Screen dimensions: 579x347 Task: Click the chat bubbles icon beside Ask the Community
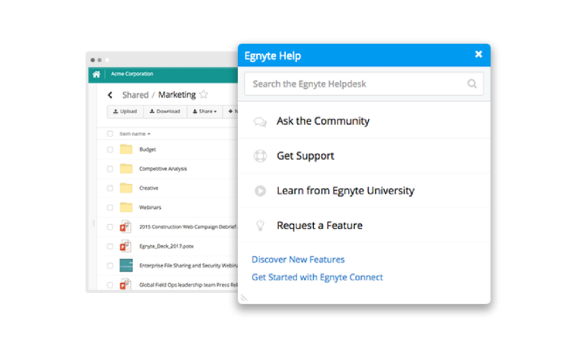(260, 121)
